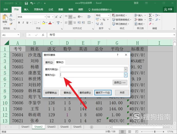Decrease font size with smaller A icon
Screen dimensions: 177x134
[61, 17]
